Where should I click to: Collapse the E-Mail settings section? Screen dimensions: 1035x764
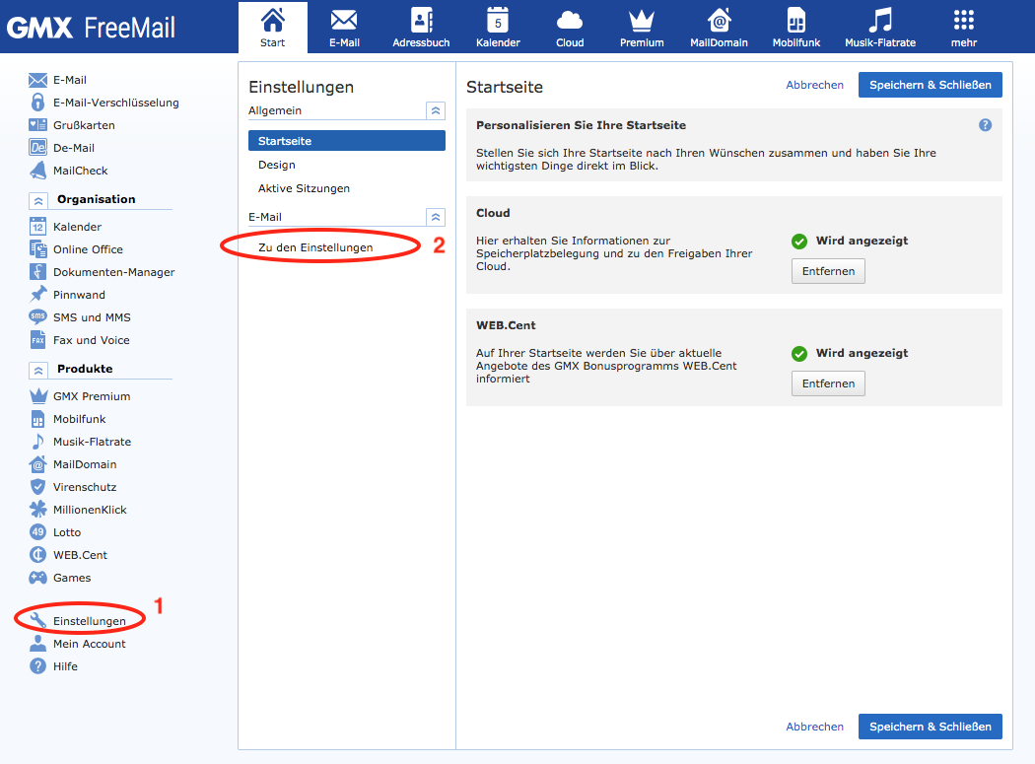pyautogui.click(x=435, y=217)
